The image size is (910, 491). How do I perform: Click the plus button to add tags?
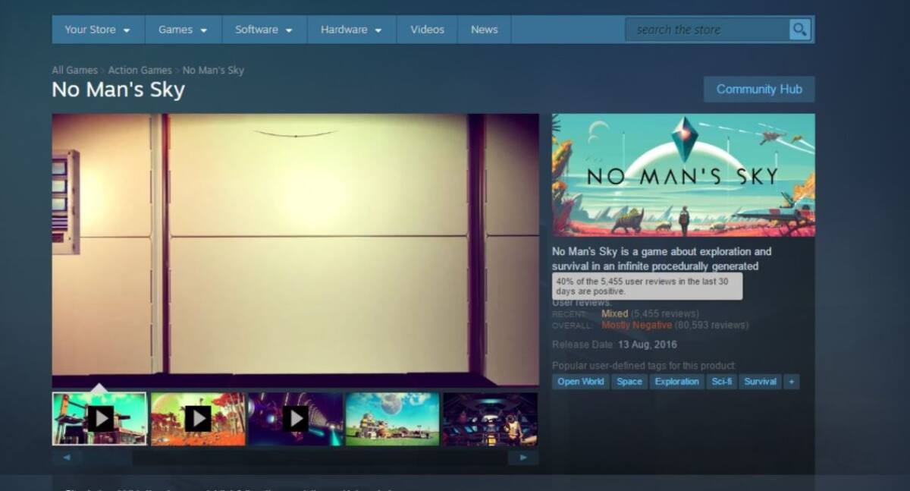click(791, 382)
